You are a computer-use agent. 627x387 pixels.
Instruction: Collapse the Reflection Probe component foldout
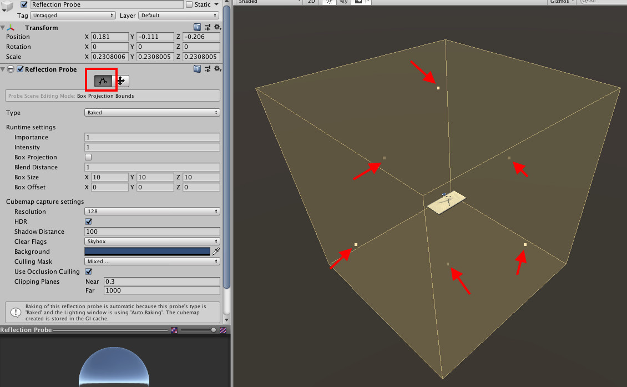(x=3, y=69)
